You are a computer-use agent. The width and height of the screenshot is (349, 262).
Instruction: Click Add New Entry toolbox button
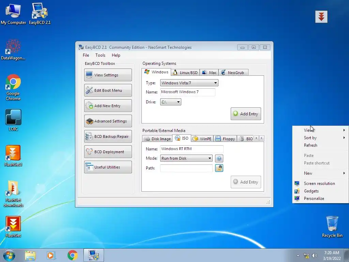[x=108, y=106]
